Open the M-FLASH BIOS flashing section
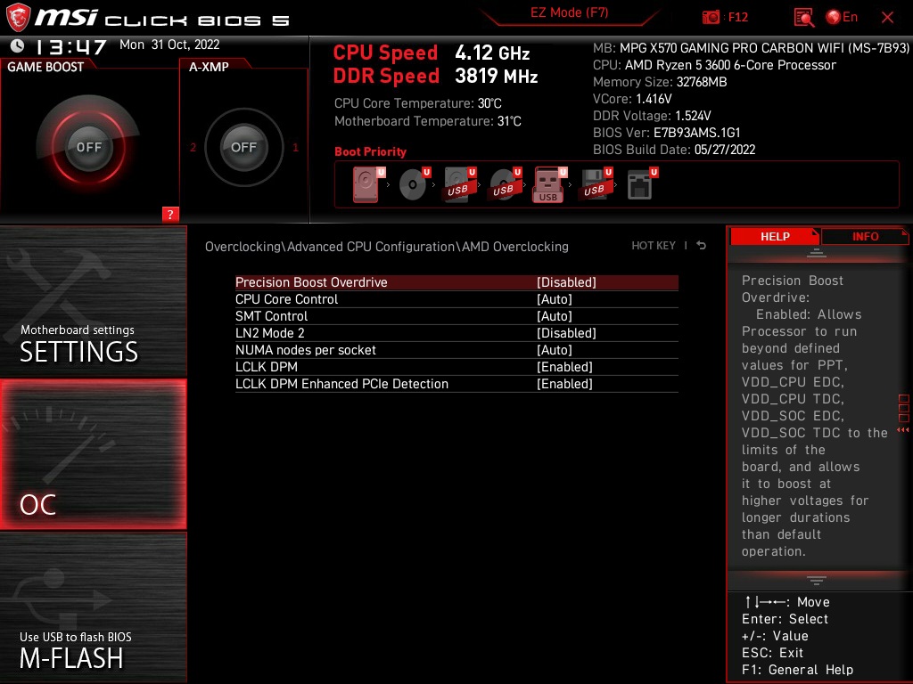 point(93,607)
